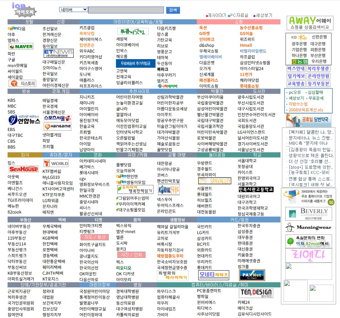
Task: Open the 푸름이닷컴 logo banner
Action: coord(133,31)
